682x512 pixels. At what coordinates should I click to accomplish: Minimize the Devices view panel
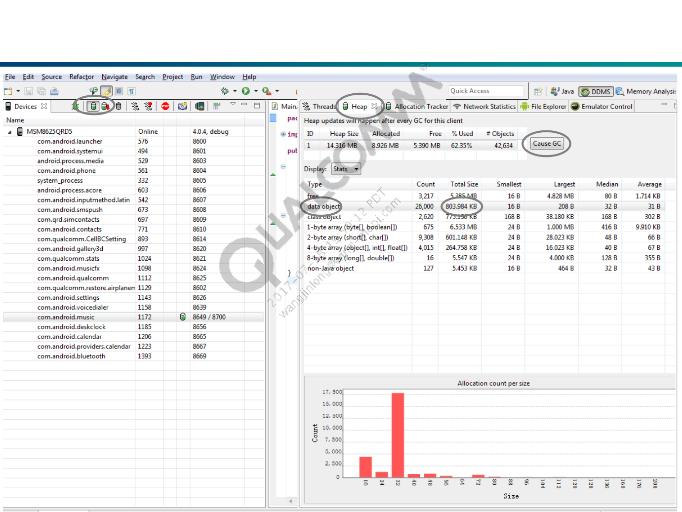pos(244,105)
